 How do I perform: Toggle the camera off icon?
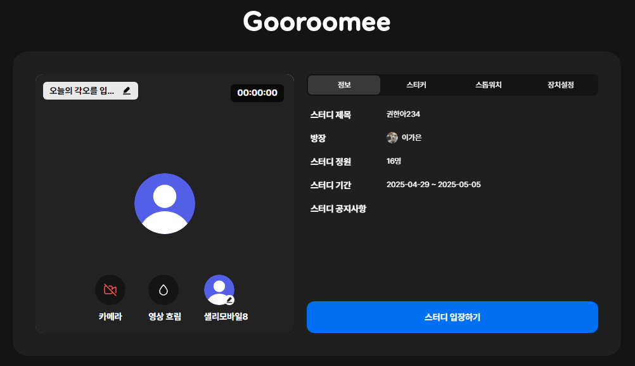(x=110, y=290)
